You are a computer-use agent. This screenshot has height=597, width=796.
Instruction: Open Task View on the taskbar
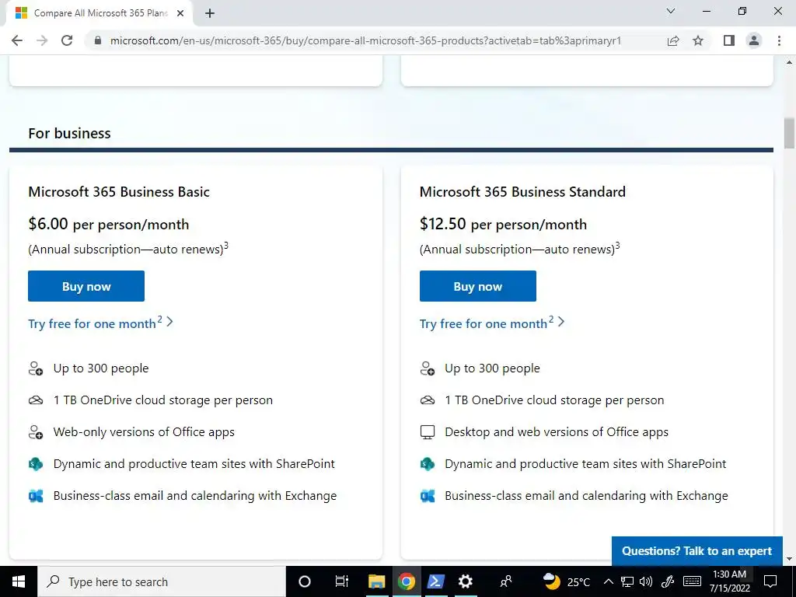pos(342,581)
